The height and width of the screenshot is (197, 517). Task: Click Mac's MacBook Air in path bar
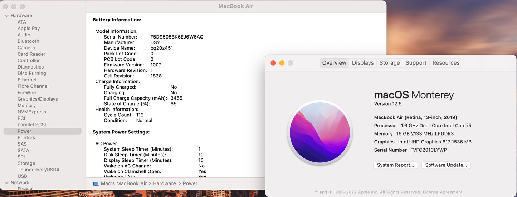point(124,183)
